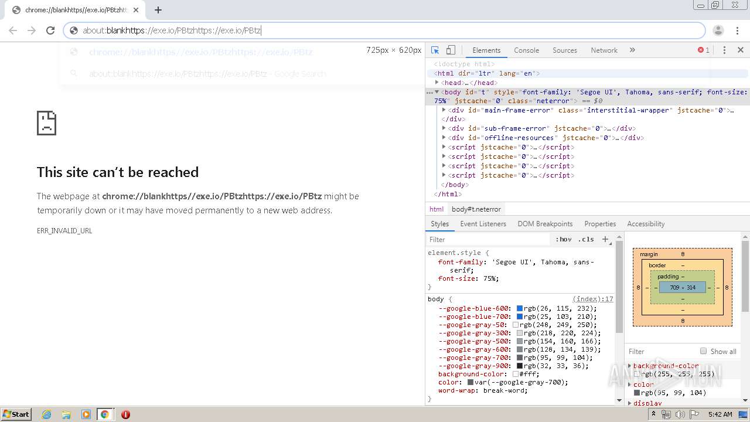Image resolution: width=750 pixels, height=422 pixels.
Task: Open File Explorer from the taskbar
Action: coord(66,414)
